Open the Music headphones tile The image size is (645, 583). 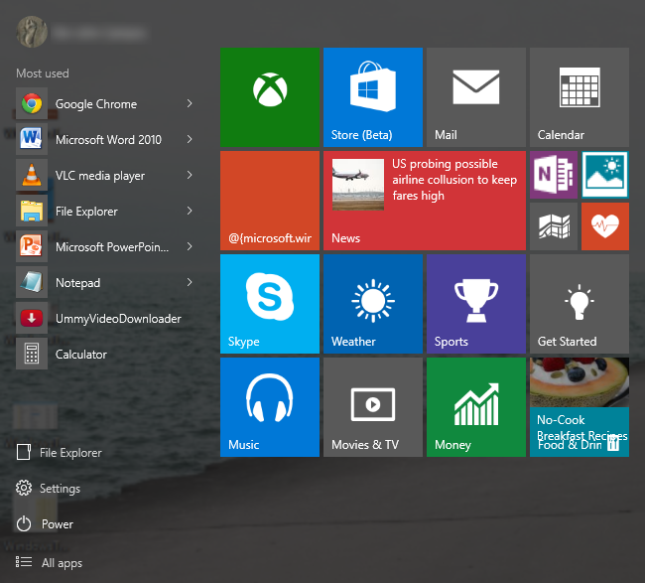[x=270, y=407]
